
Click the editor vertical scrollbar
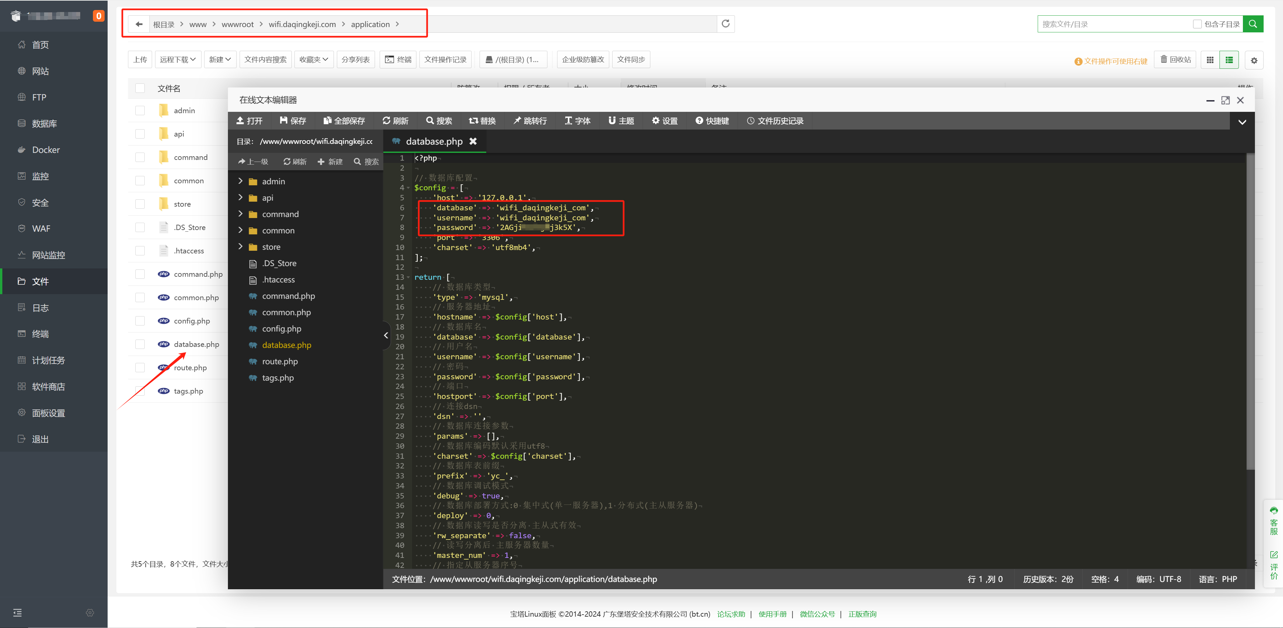[x=1250, y=311]
